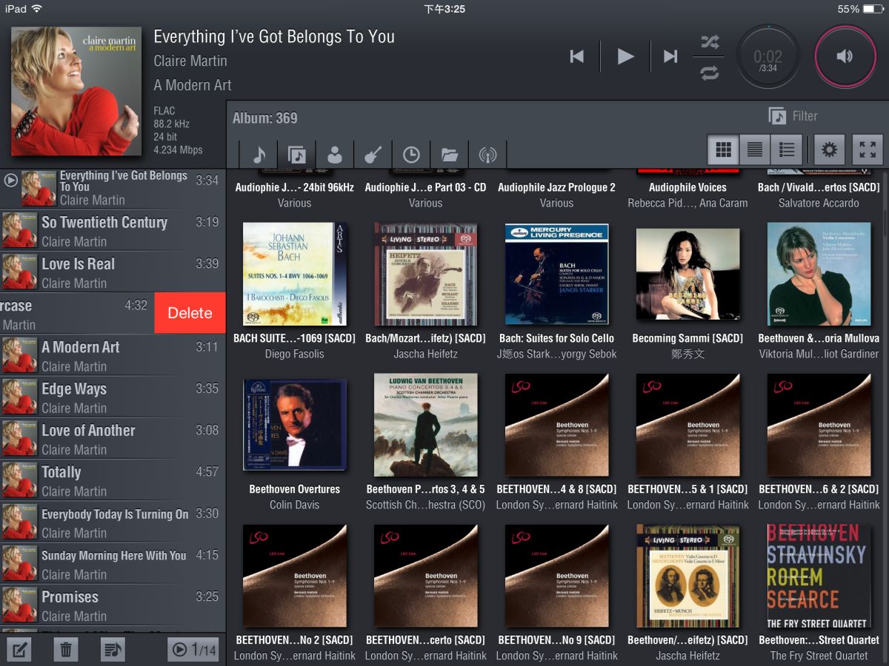
Task: Click the "Audiophile Voices" album title
Action: [687, 187]
